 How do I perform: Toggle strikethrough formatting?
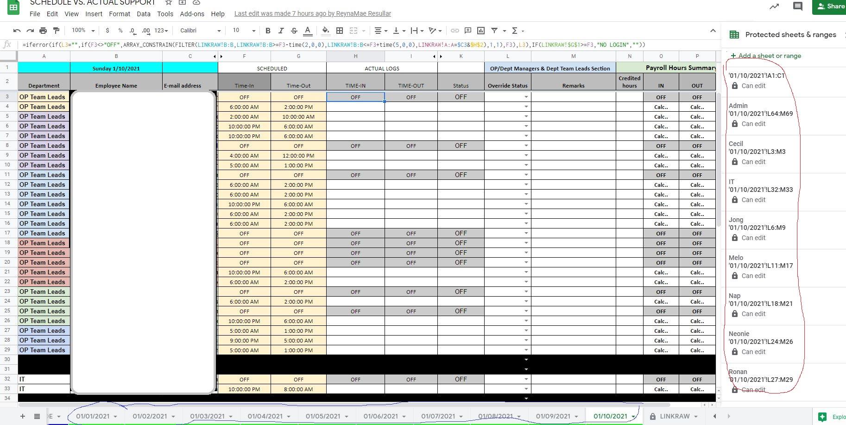(294, 31)
